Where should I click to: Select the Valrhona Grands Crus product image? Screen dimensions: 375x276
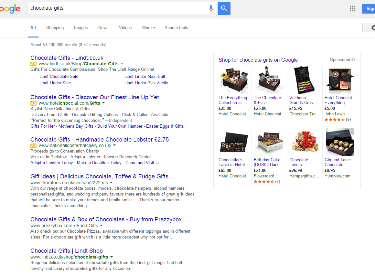point(304,80)
